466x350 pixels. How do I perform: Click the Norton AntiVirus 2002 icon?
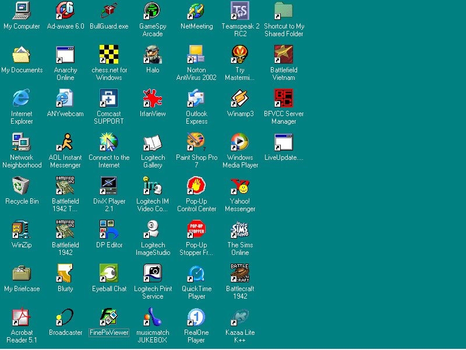[x=196, y=54]
